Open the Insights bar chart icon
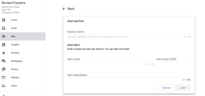Image resolution: width=205 pixels, height=96 pixels. [4, 45]
